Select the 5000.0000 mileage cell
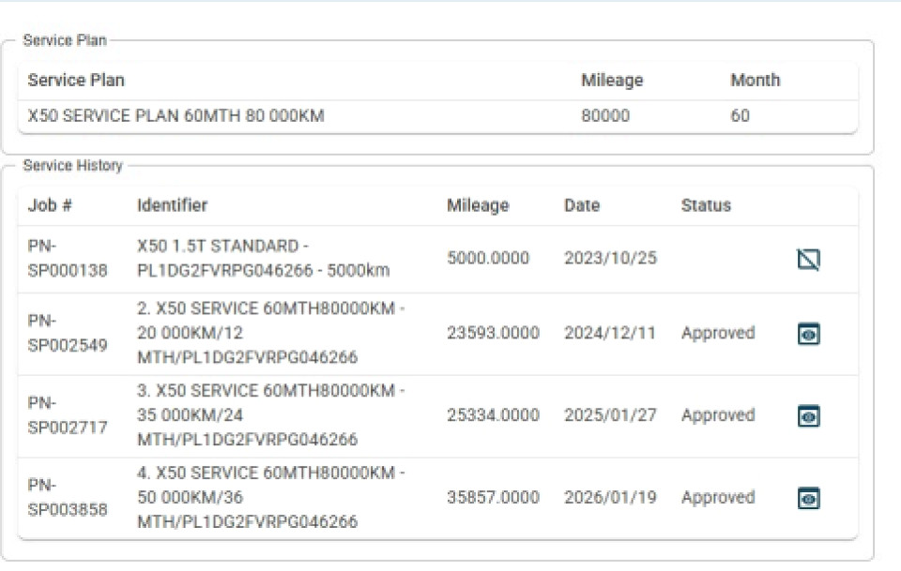Viewport: 901px width, 571px height. coord(488,258)
